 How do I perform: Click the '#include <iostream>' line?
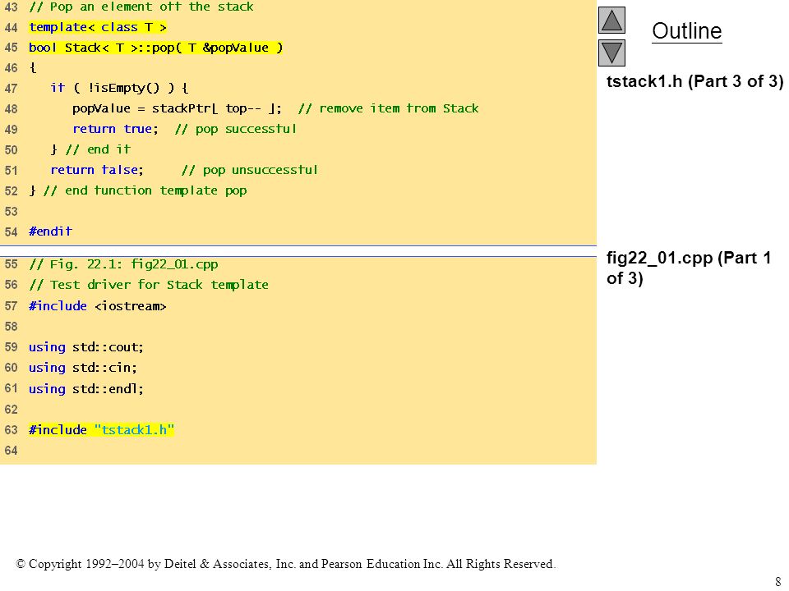pos(97,306)
